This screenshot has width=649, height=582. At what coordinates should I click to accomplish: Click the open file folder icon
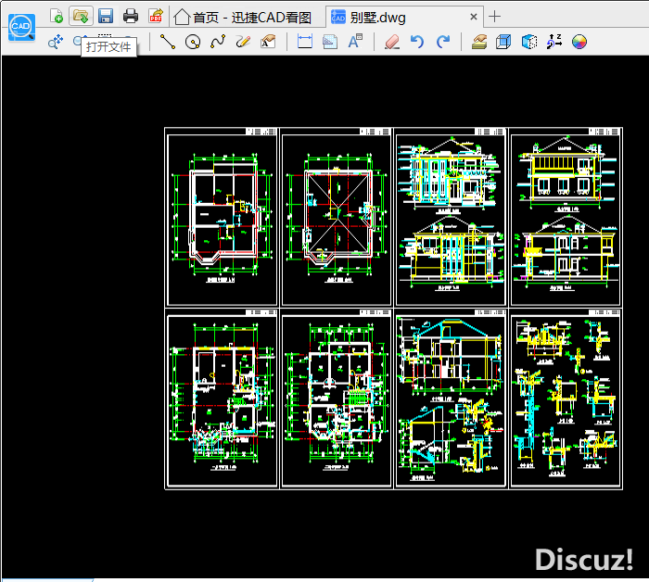pos(81,16)
